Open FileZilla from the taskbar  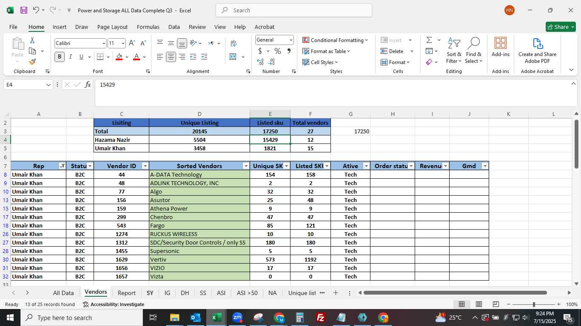point(321,318)
